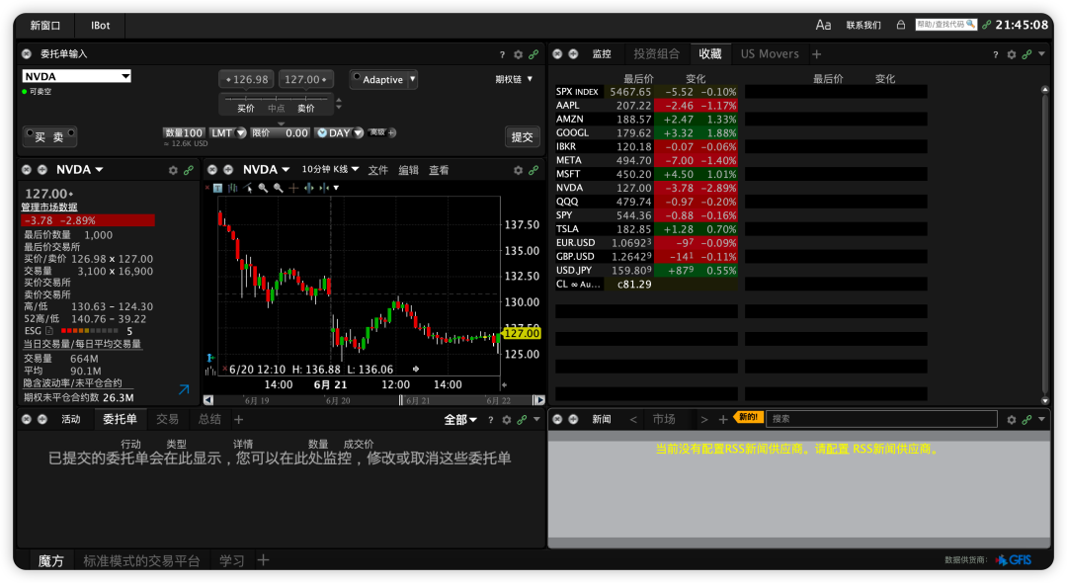Click the lock icon in top bar
This screenshot has width=1067, height=583.
click(x=900, y=25)
